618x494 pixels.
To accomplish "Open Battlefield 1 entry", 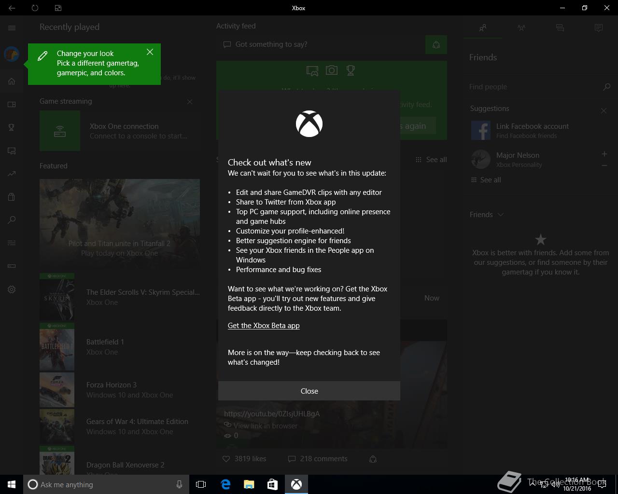I will [120, 347].
